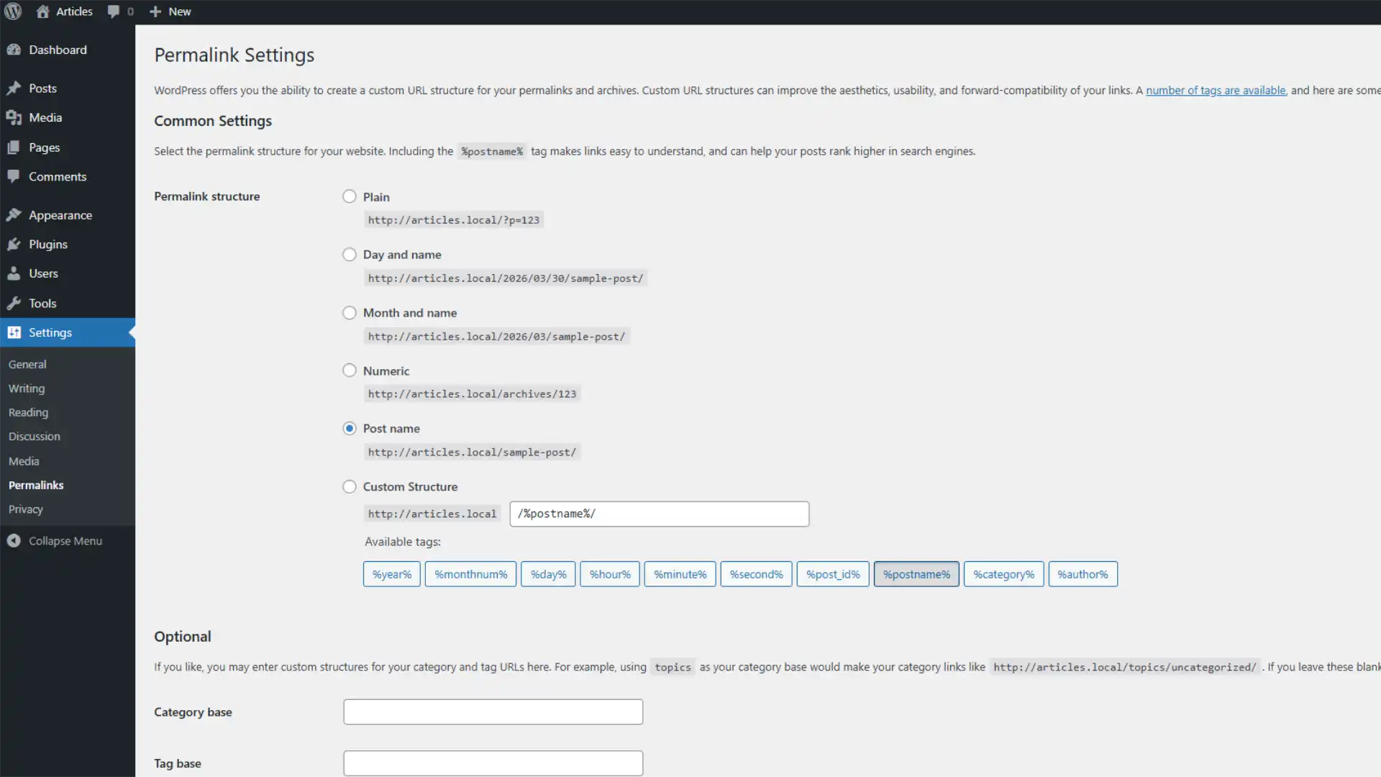Open the WordPress logo menu
The image size is (1381, 777).
(13, 12)
